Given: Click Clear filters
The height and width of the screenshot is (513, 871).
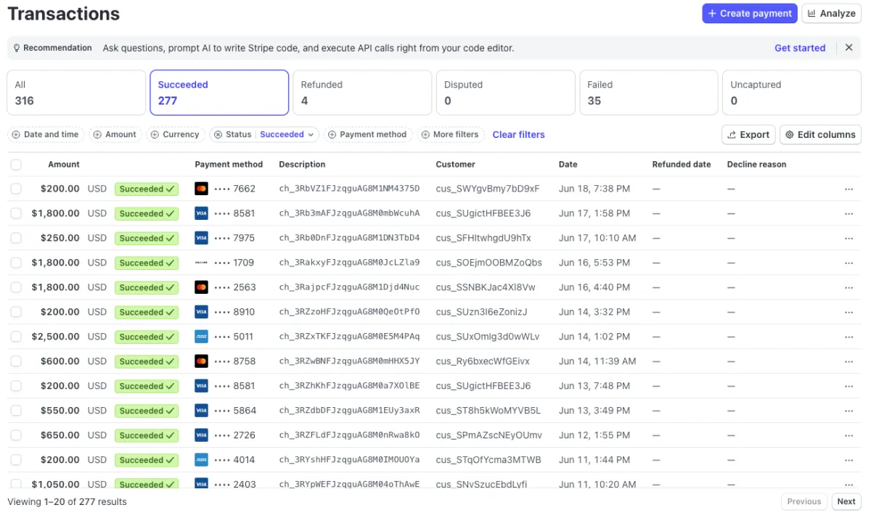Looking at the screenshot, I should point(518,134).
